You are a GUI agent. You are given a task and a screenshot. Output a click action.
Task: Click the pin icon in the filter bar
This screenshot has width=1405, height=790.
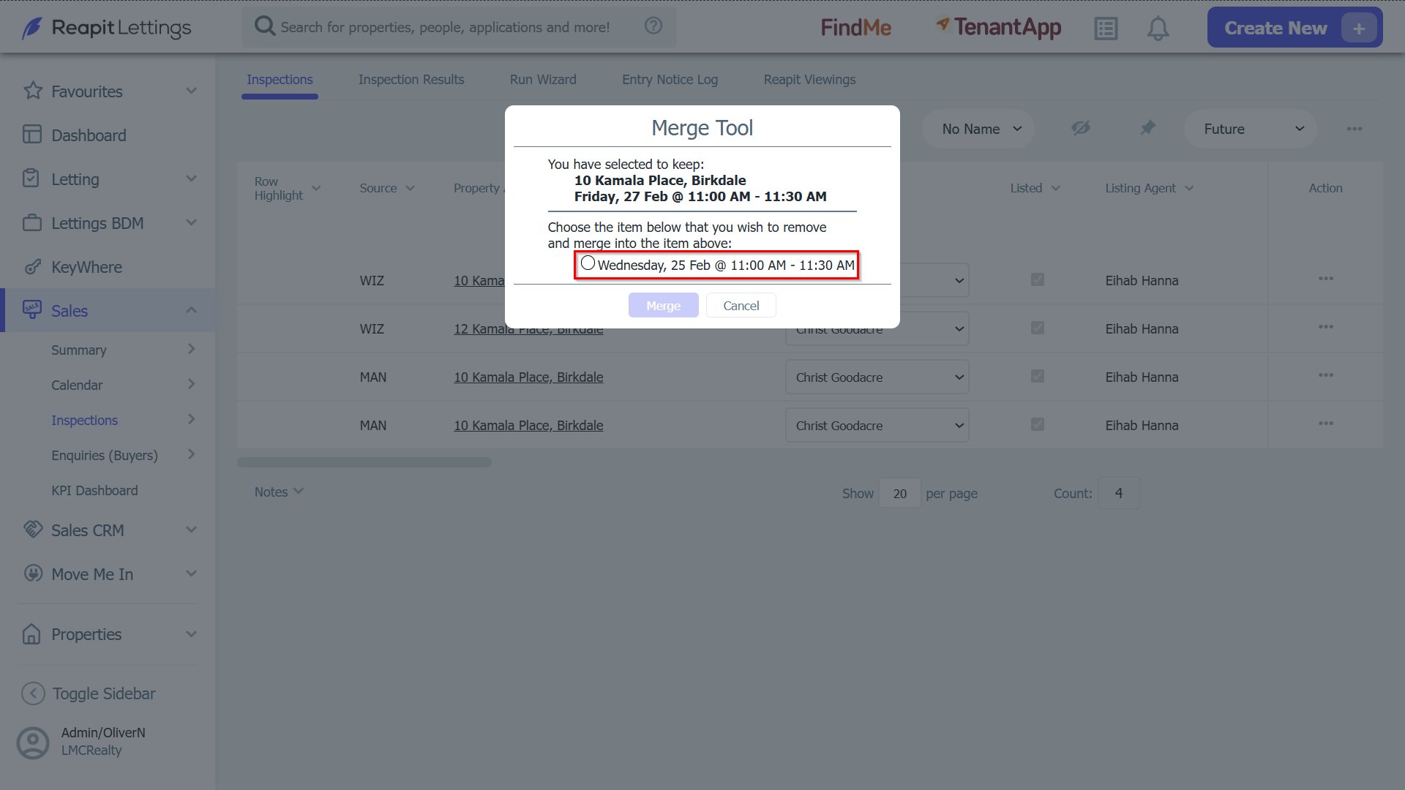(x=1147, y=128)
